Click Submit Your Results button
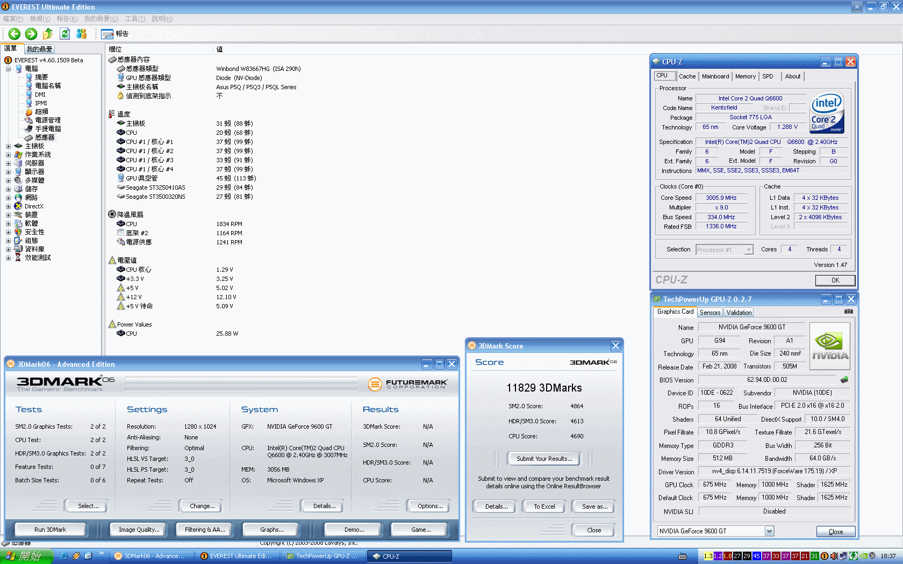Image resolution: width=903 pixels, height=564 pixels. 544,459
